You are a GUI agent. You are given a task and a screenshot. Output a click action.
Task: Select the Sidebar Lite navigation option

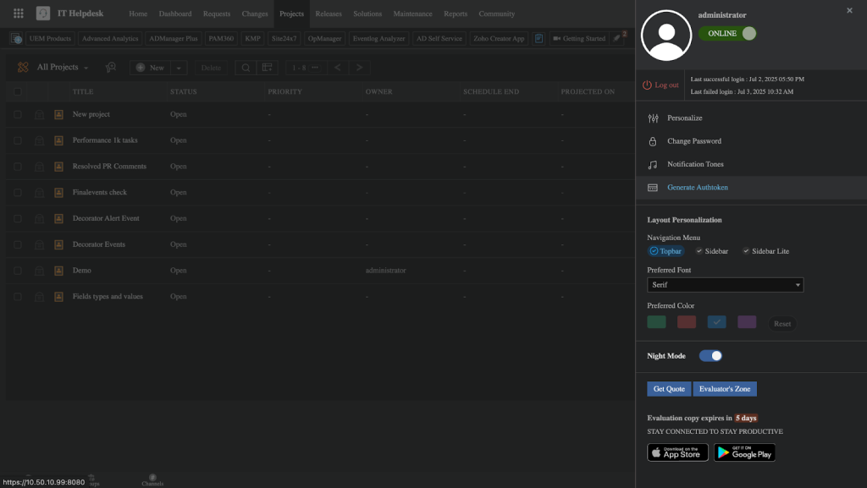(x=765, y=251)
